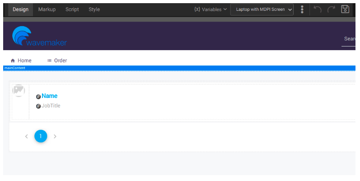
Task: Open the three-dot more options menu
Action: pyautogui.click(x=302, y=9)
